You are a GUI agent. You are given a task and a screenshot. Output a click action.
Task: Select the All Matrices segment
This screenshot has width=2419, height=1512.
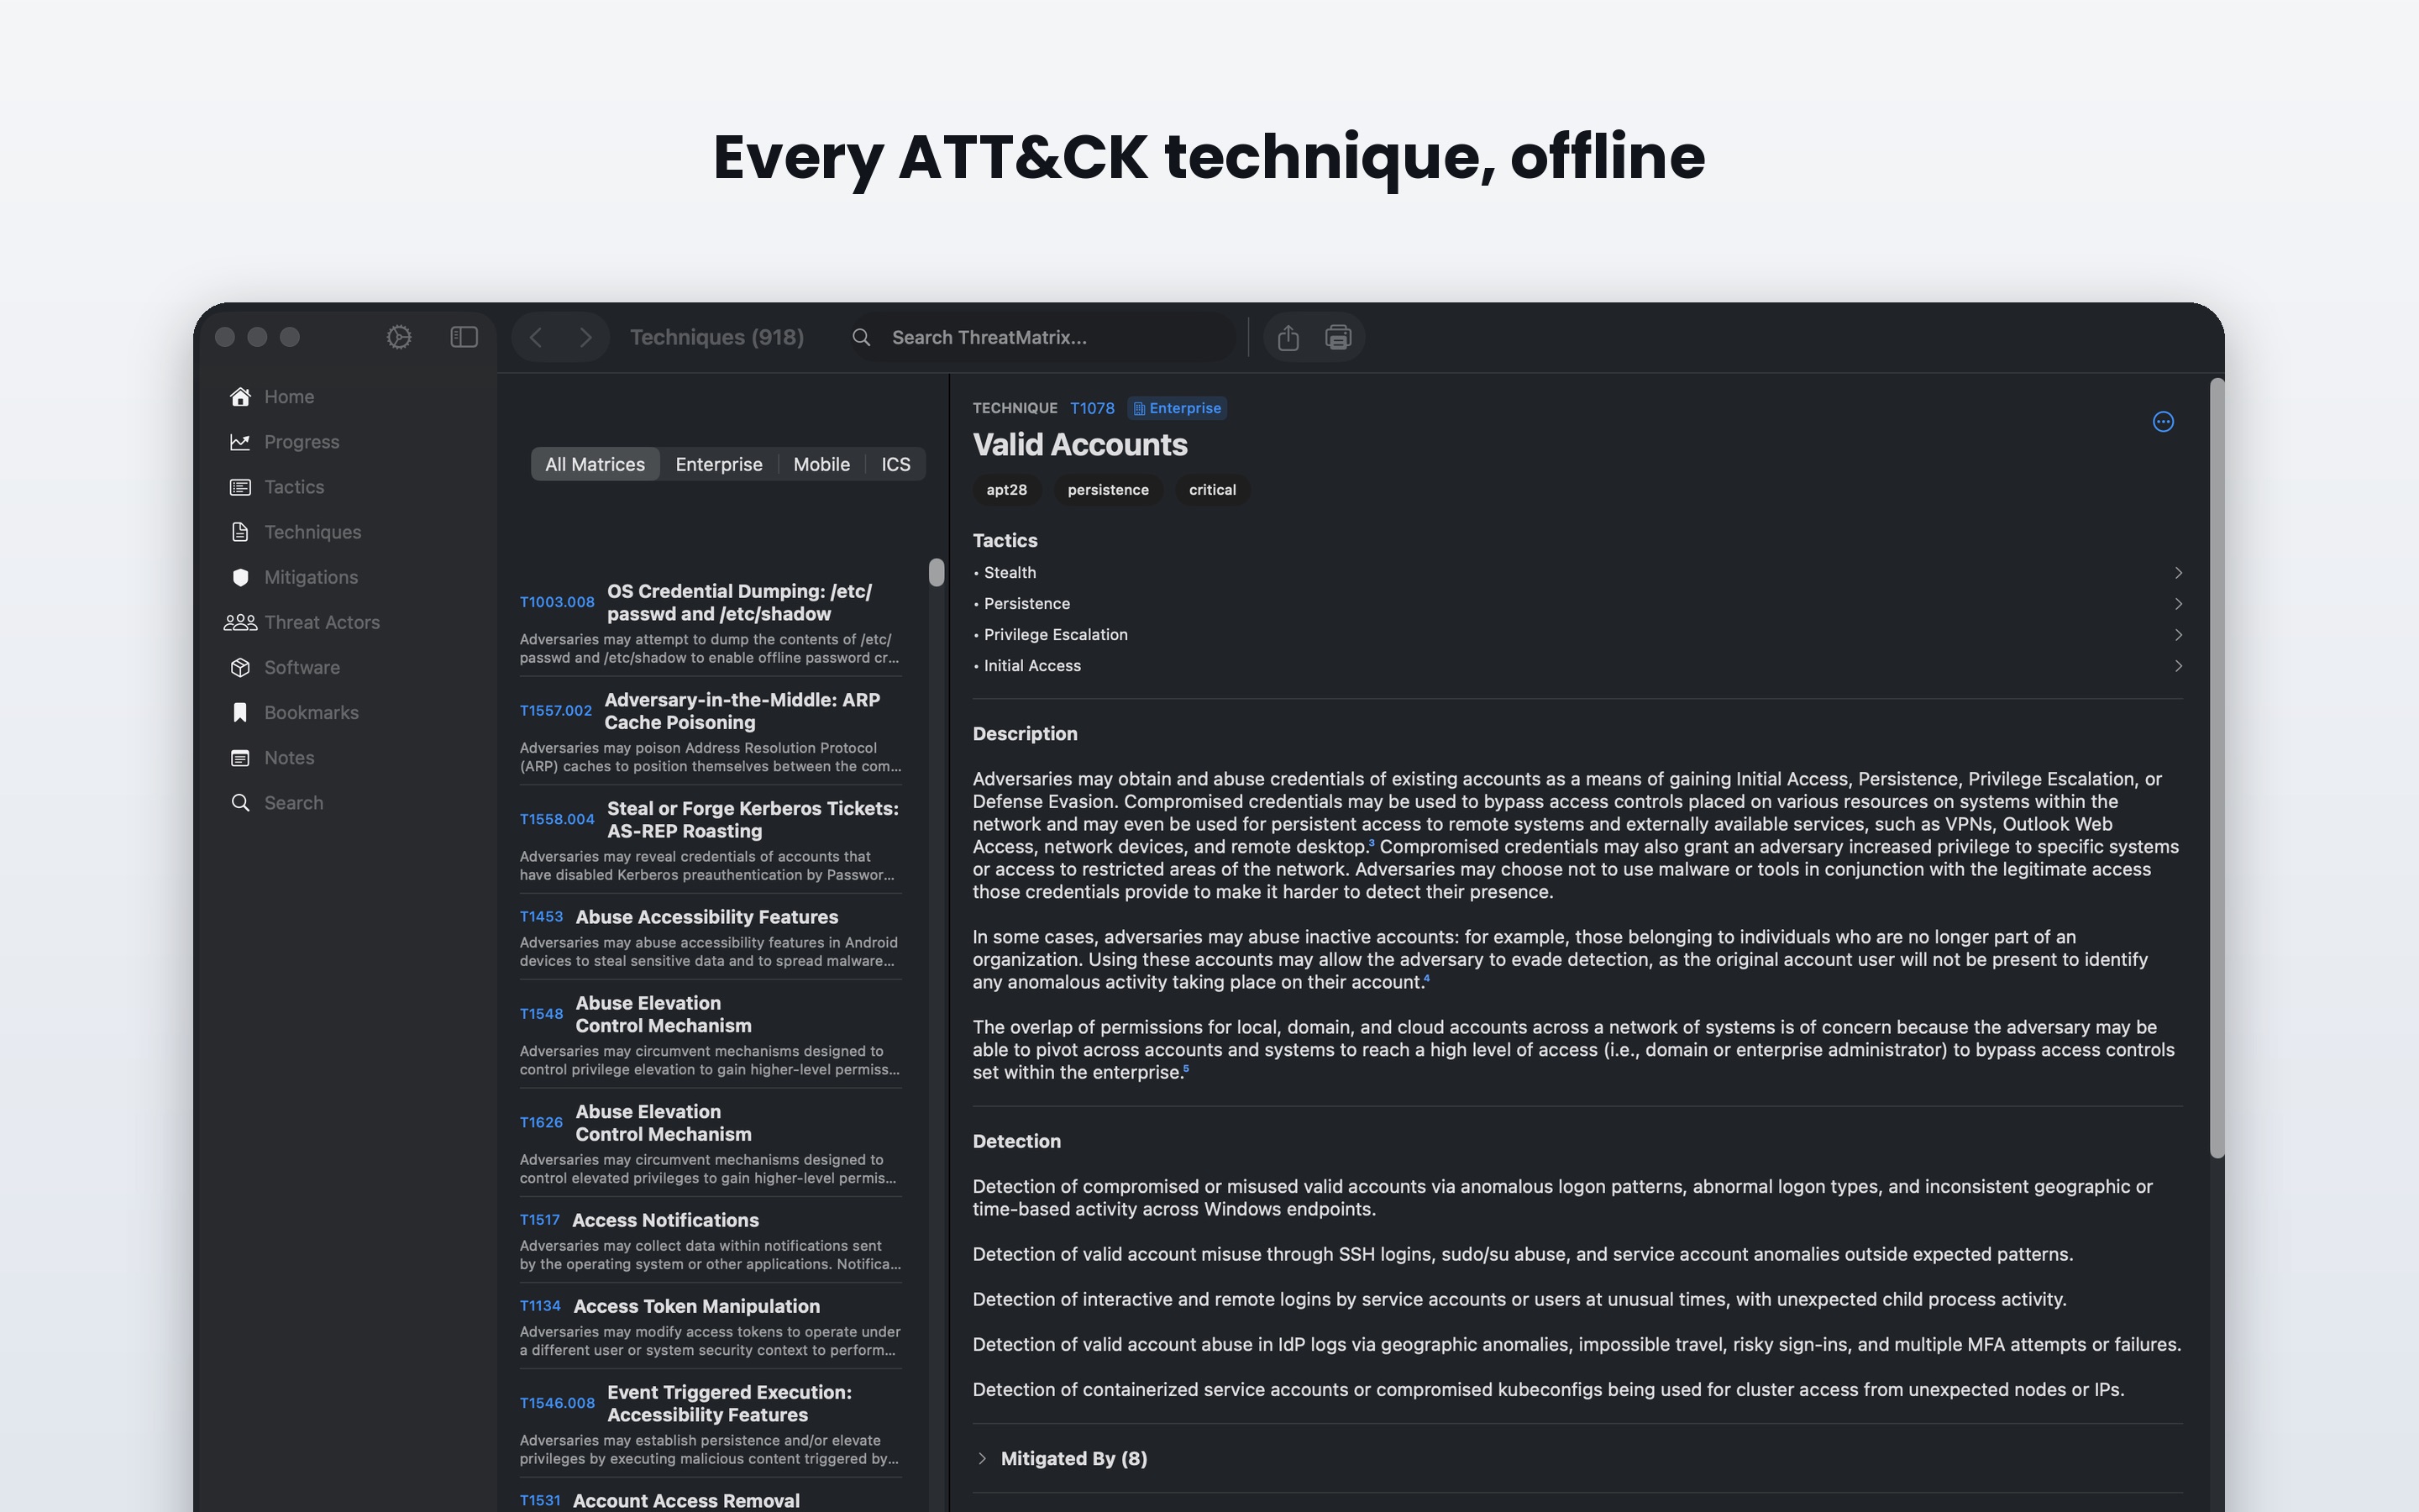tap(595, 464)
